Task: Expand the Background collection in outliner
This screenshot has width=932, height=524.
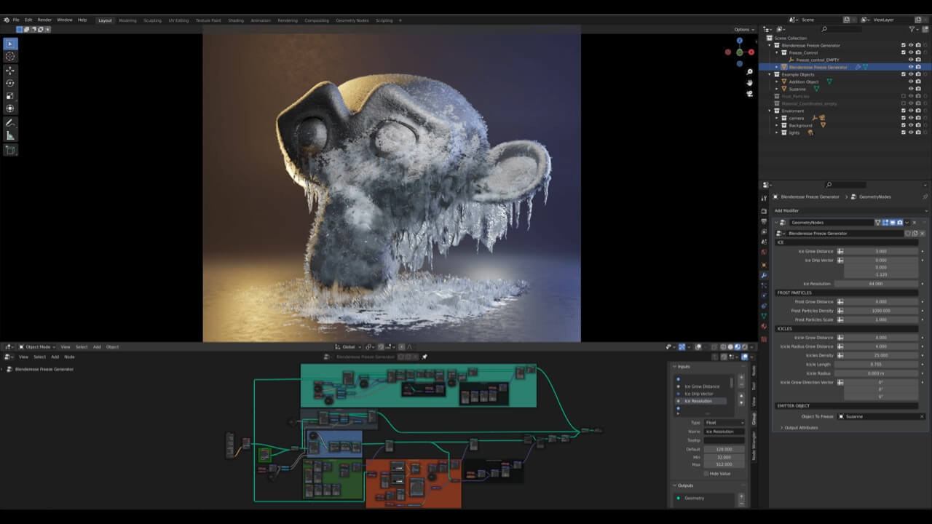Action: click(776, 125)
